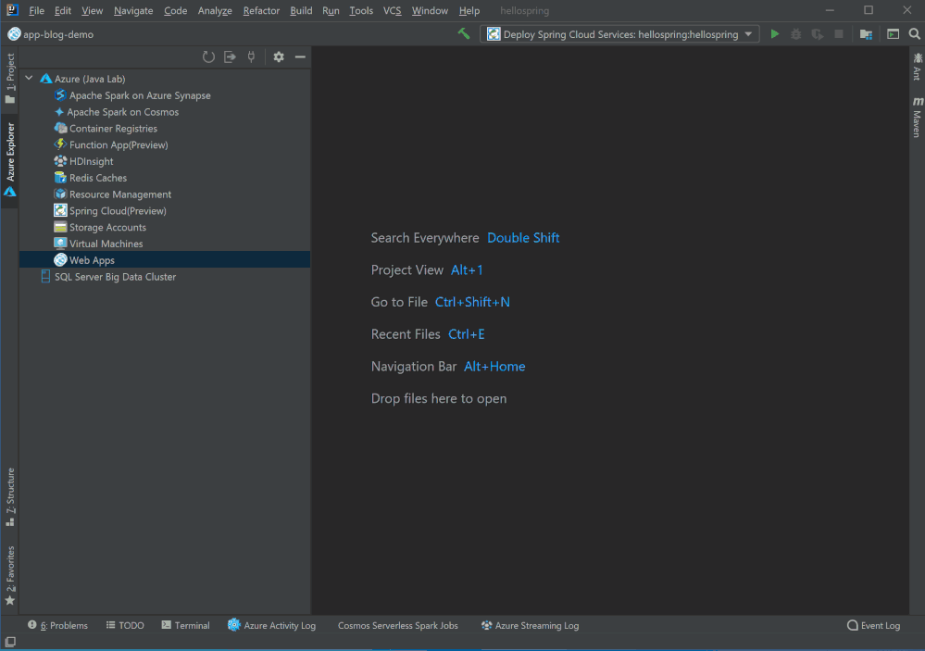Open the Edit menu
The image size is (925, 651).
click(x=63, y=10)
